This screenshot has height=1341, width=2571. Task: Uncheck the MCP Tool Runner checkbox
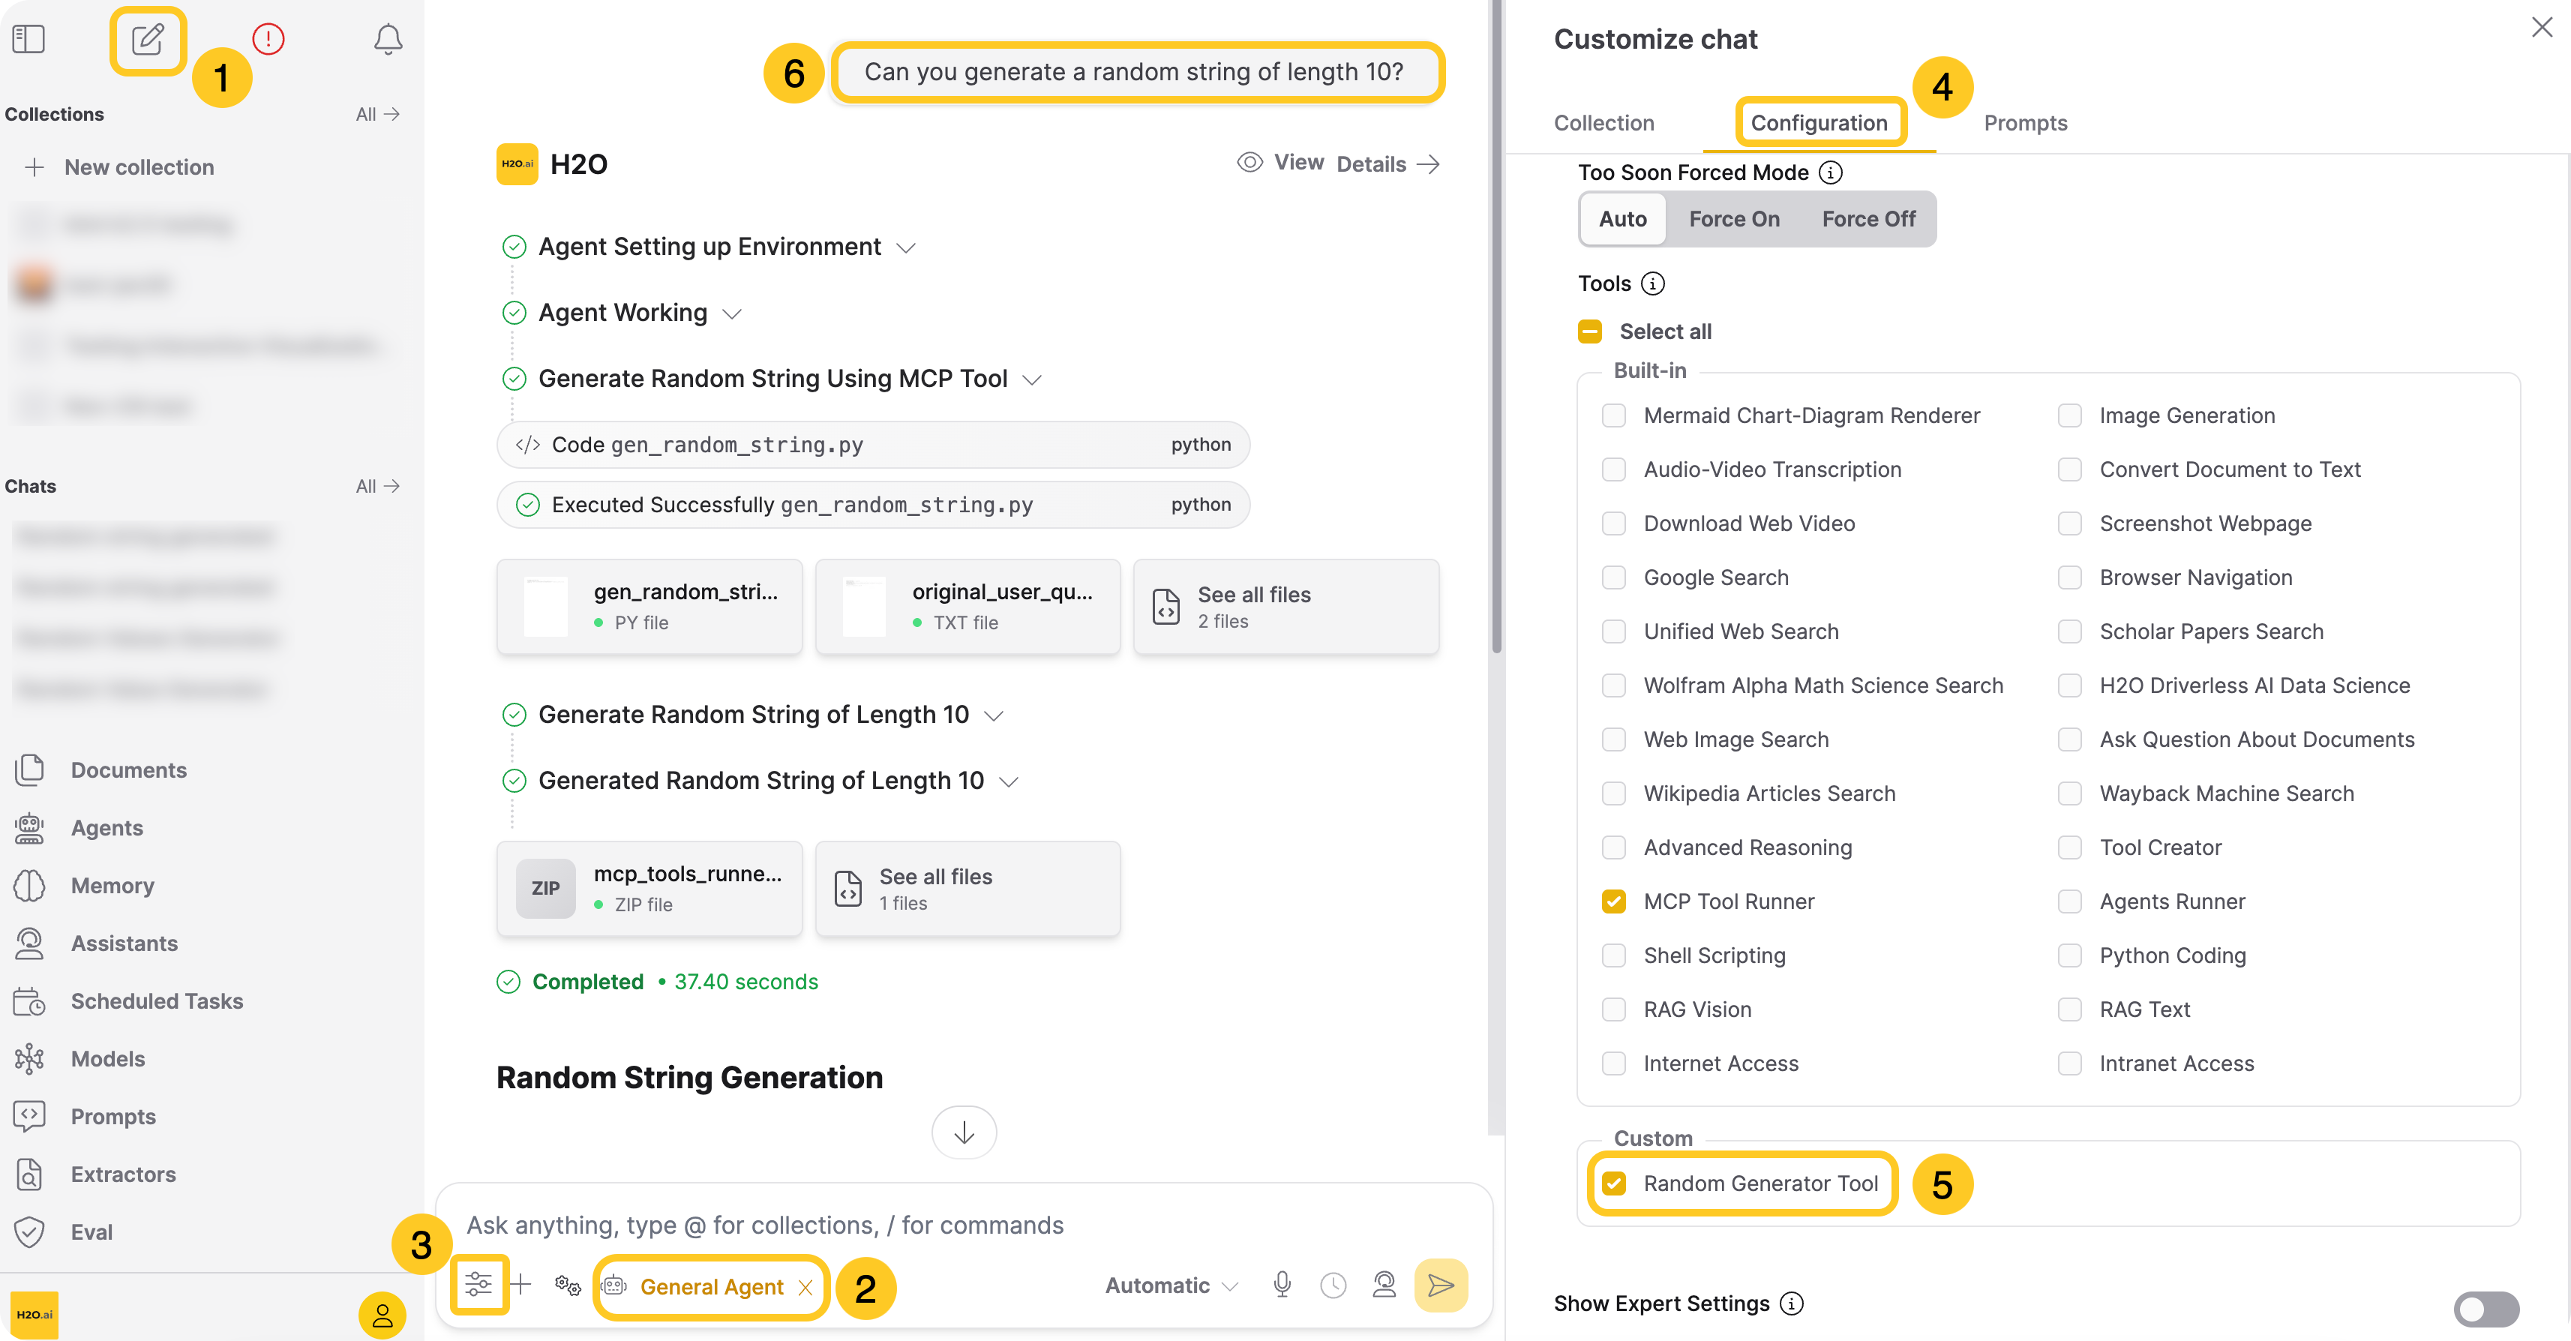pos(1614,901)
